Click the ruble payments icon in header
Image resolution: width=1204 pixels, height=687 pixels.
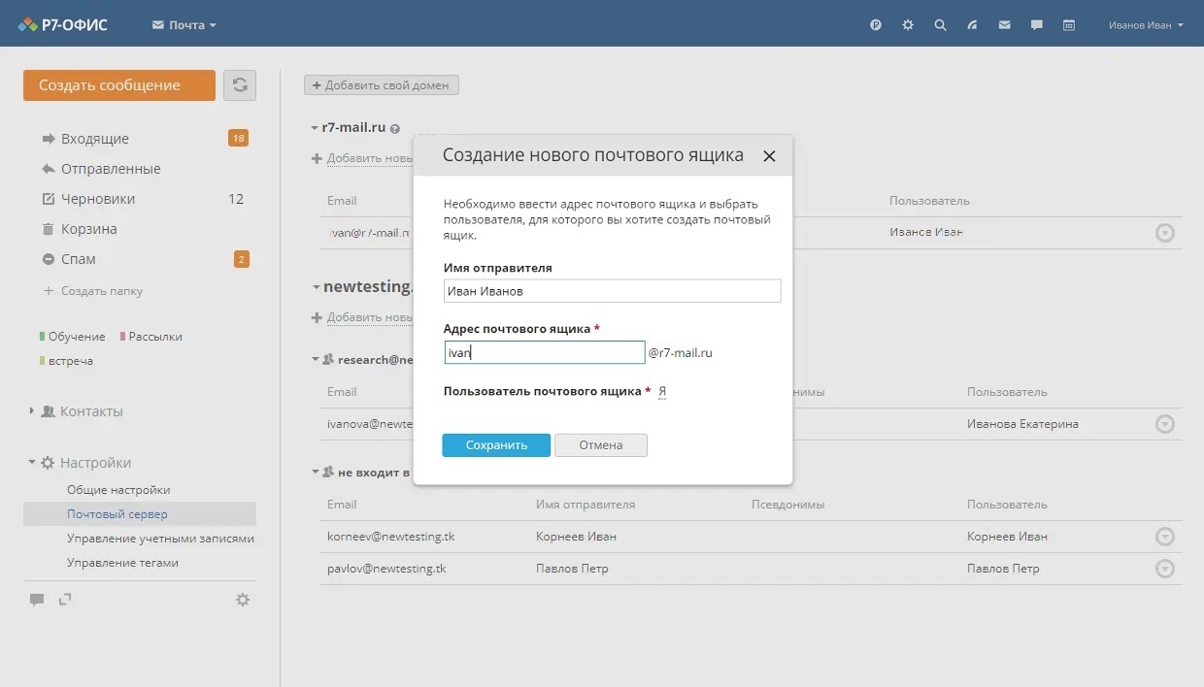point(876,25)
